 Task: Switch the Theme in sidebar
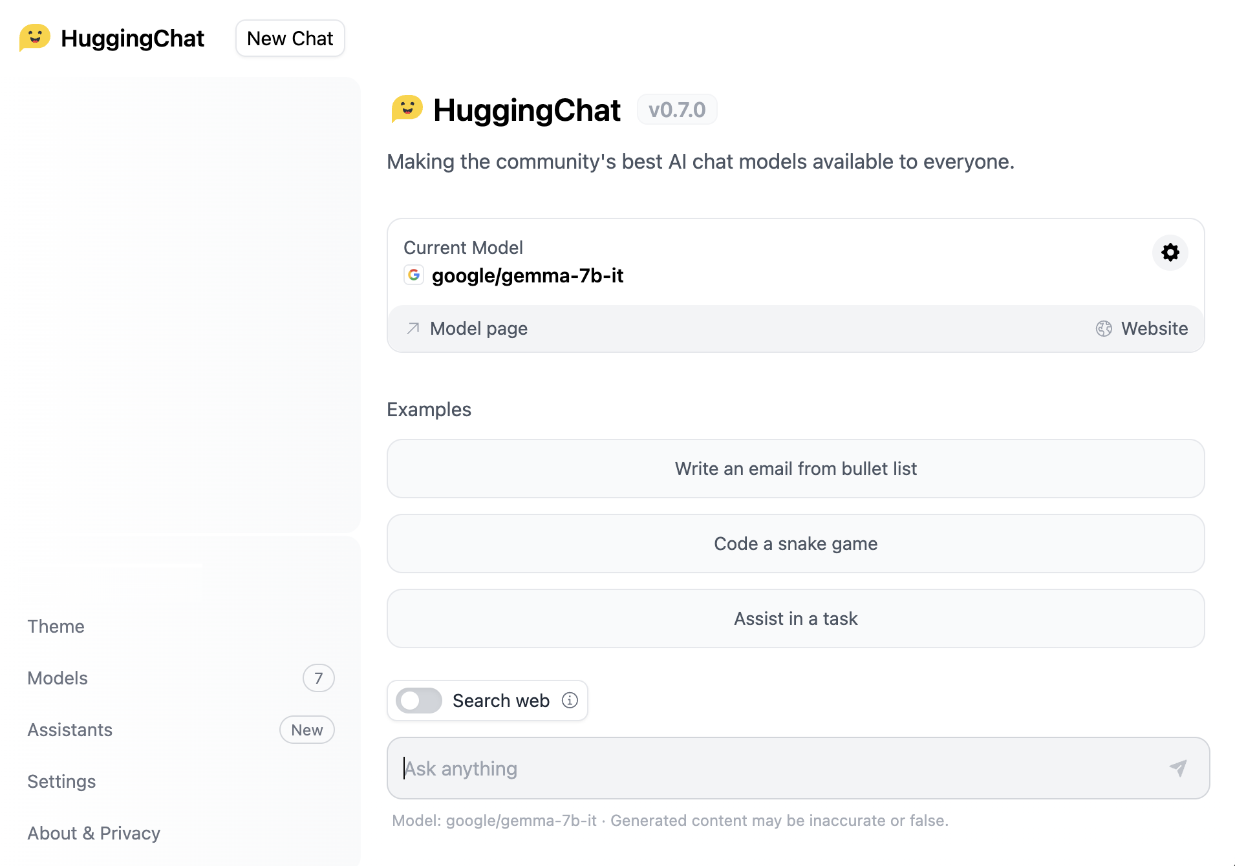(x=56, y=626)
